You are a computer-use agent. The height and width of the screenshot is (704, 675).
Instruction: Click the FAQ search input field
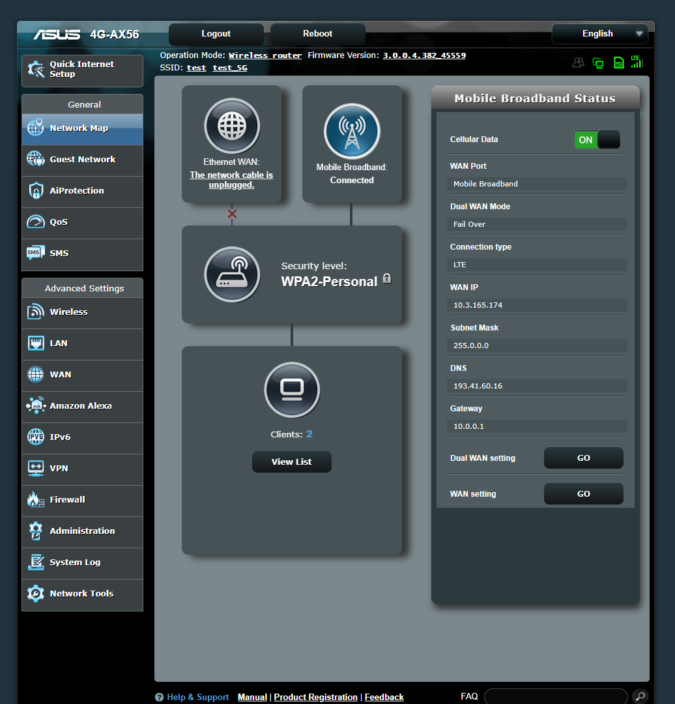556,696
